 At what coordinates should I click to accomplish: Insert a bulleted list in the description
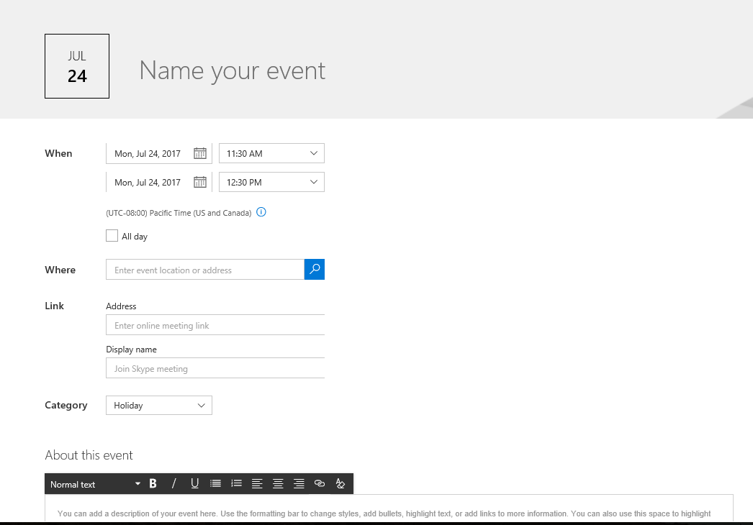click(215, 483)
